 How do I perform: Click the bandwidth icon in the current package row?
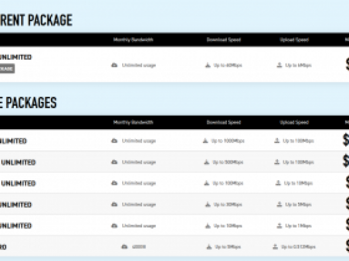(x=114, y=66)
